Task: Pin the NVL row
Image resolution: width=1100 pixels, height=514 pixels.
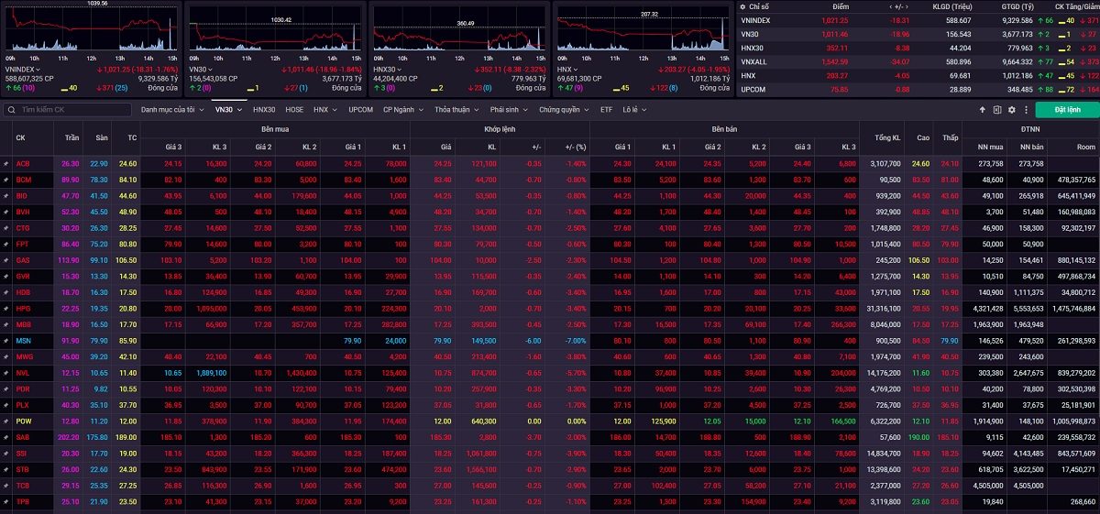Action: click(5, 373)
